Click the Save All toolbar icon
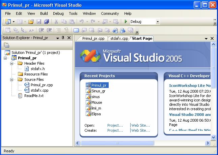 point(46,22)
